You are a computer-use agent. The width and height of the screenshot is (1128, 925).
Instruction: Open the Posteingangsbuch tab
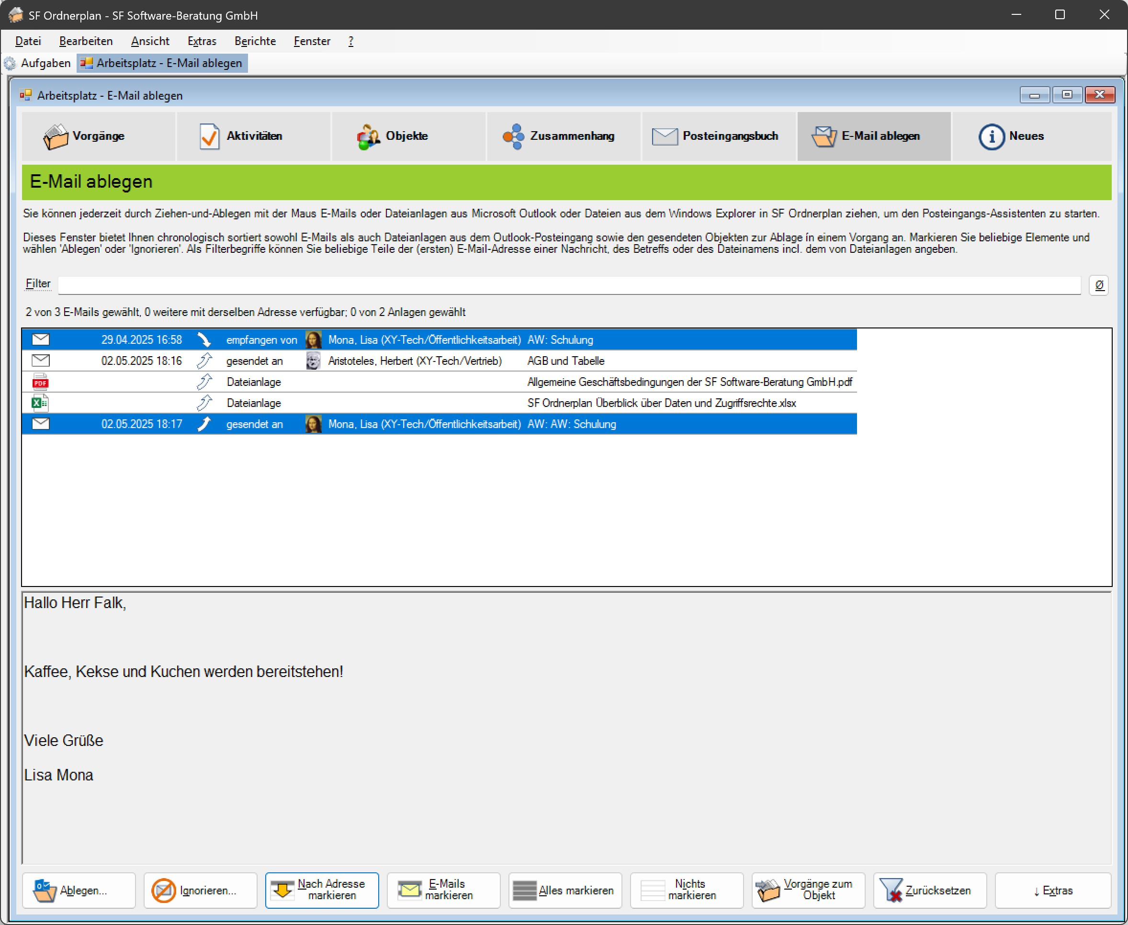point(719,136)
